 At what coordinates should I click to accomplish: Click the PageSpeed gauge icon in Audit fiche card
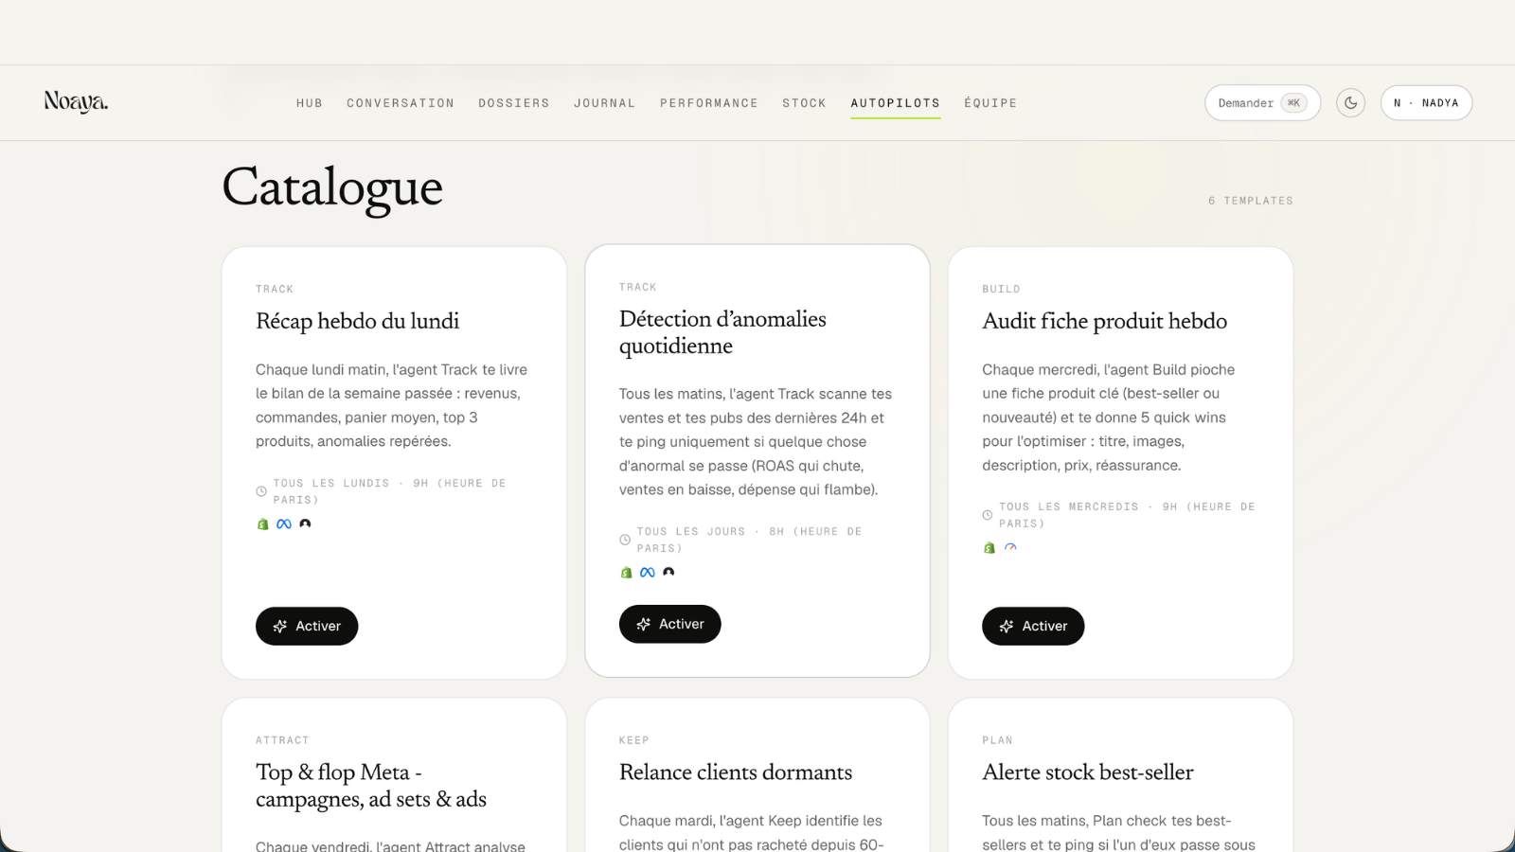click(1010, 547)
